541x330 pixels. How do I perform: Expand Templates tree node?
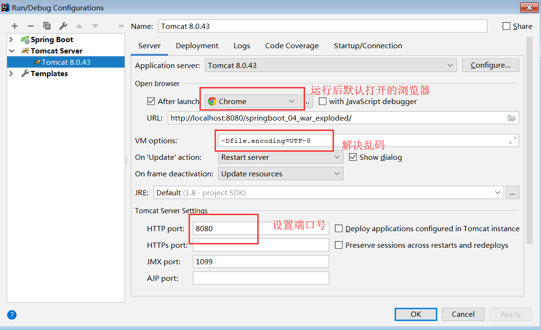[11, 73]
